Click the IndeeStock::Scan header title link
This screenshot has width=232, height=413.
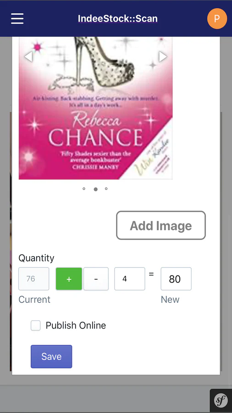pos(117,18)
